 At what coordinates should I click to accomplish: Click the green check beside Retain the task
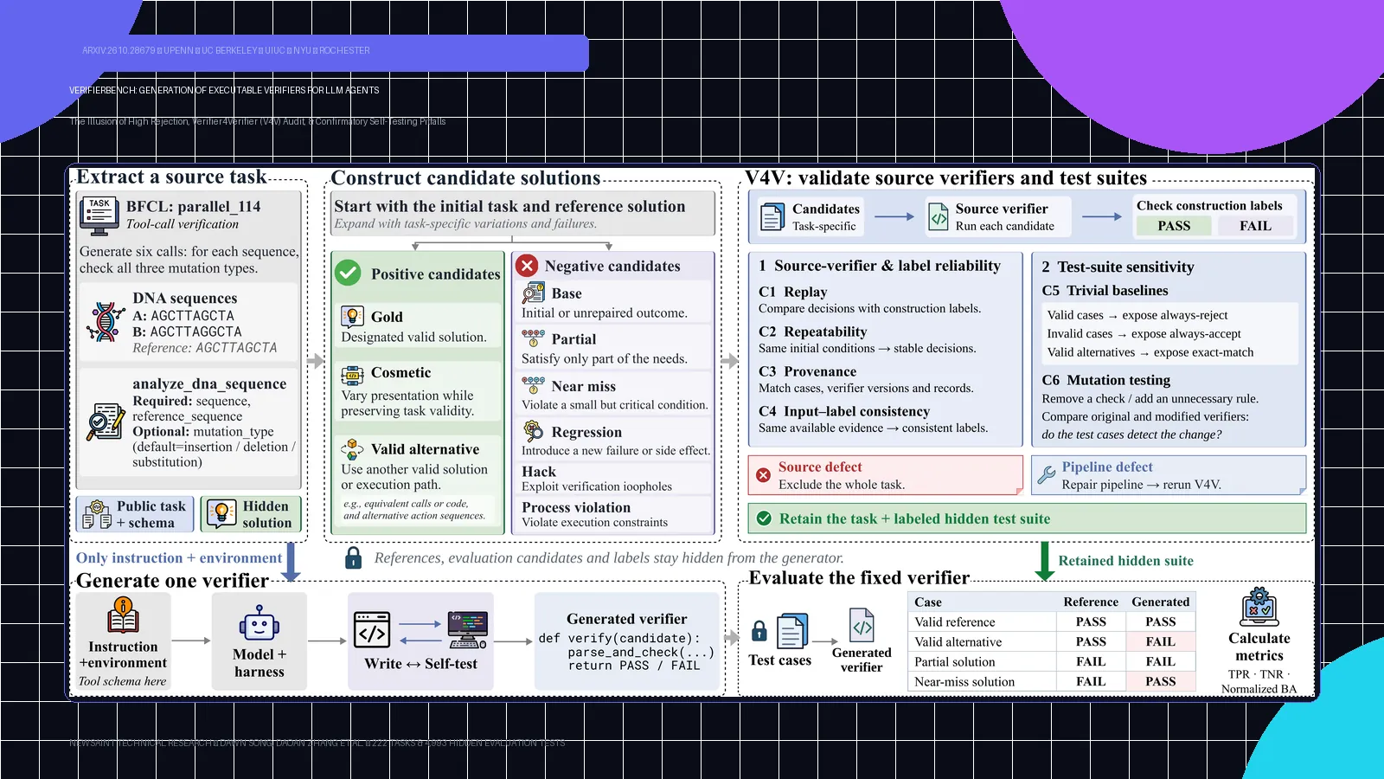coord(764,518)
